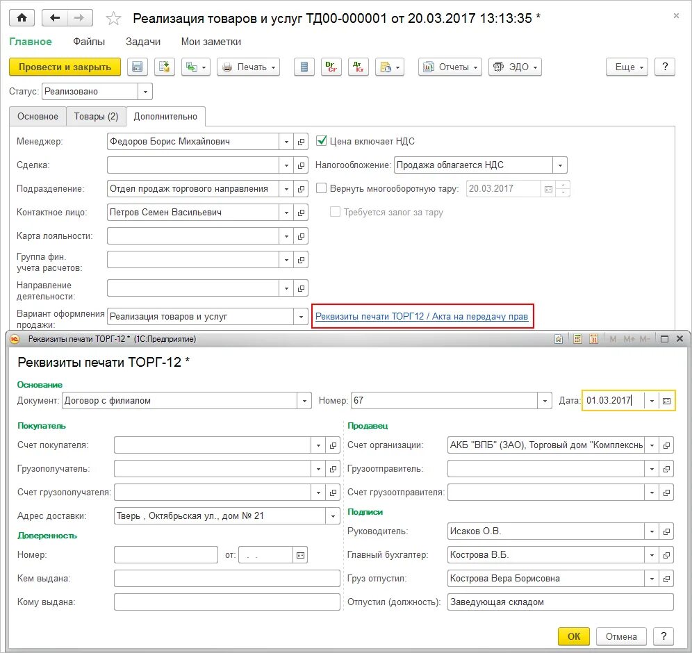692x653 pixels.
Task: Expand the Статус dropdown
Action: tap(145, 92)
